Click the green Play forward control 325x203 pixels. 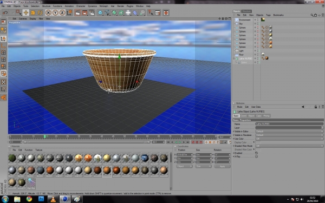pos(180,142)
